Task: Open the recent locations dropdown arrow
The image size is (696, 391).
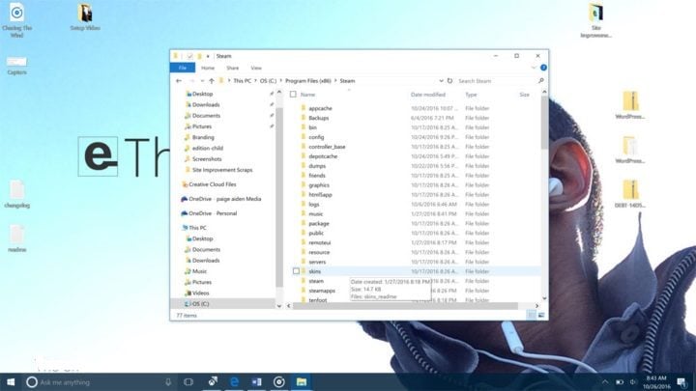Action: pos(202,81)
